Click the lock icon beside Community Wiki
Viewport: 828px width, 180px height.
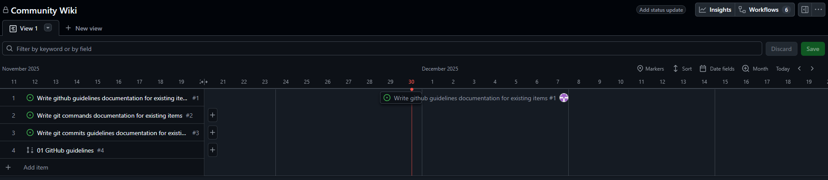[6, 10]
